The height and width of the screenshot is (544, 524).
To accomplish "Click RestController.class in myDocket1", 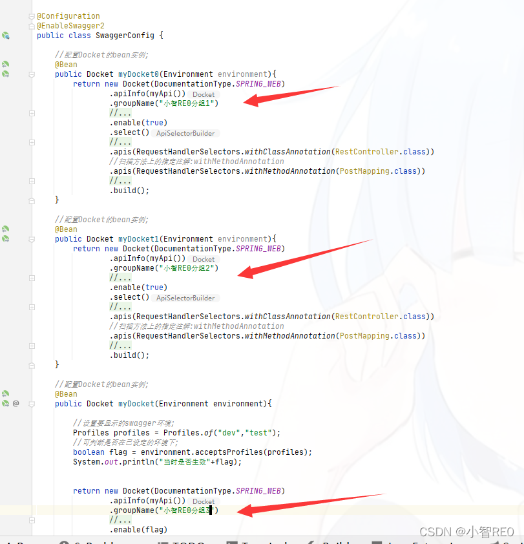I will point(381,317).
